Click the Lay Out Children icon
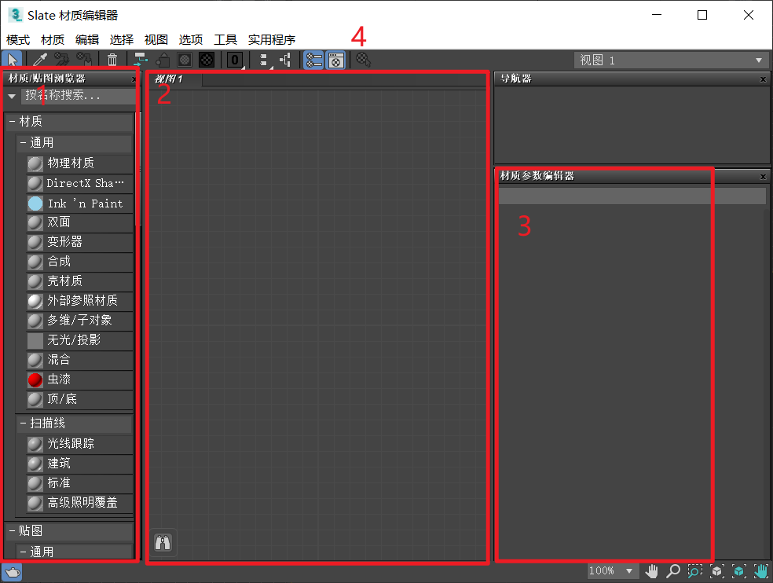The height and width of the screenshot is (583, 773). click(x=285, y=60)
